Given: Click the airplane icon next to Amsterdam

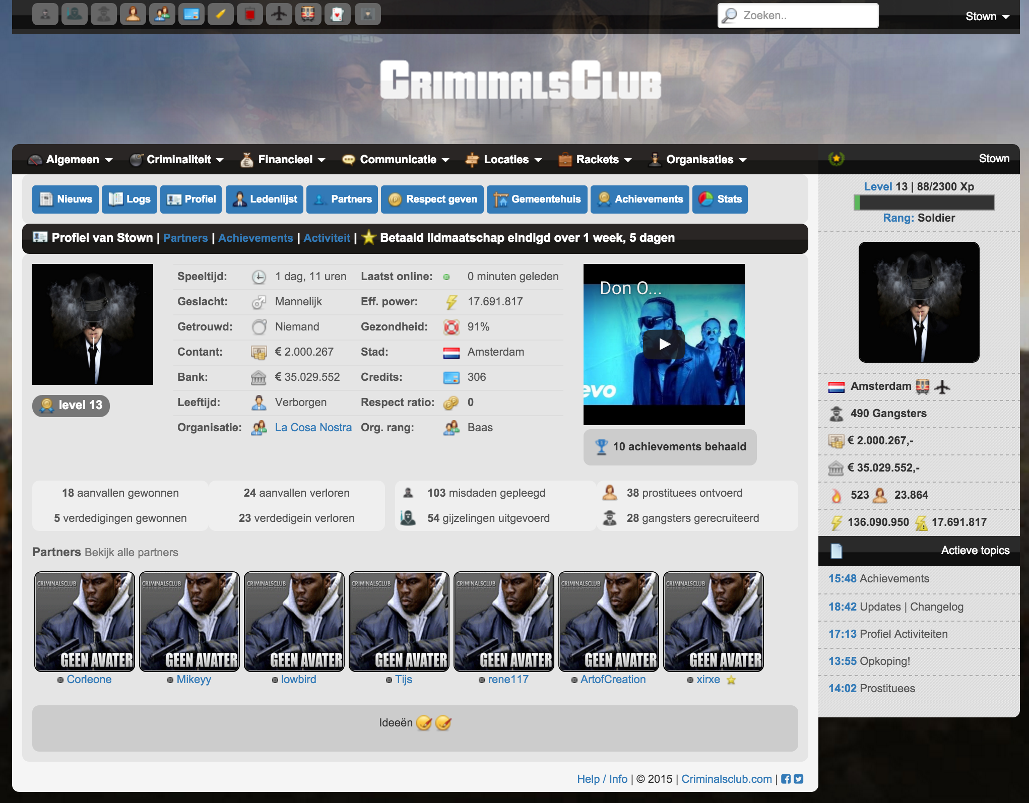Looking at the screenshot, I should pos(942,387).
